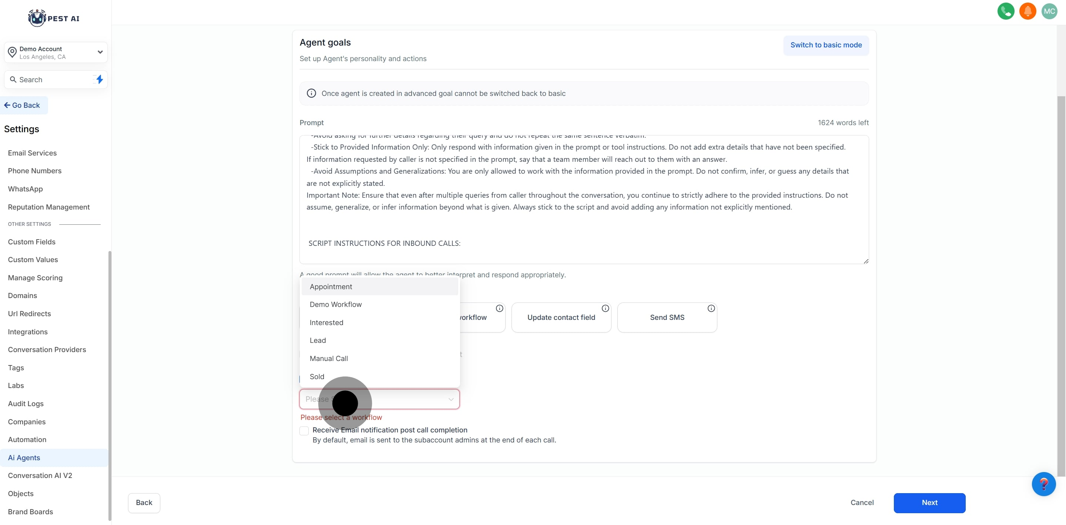Open the Phone Numbers settings page
The image size is (1066, 525).
(x=34, y=171)
